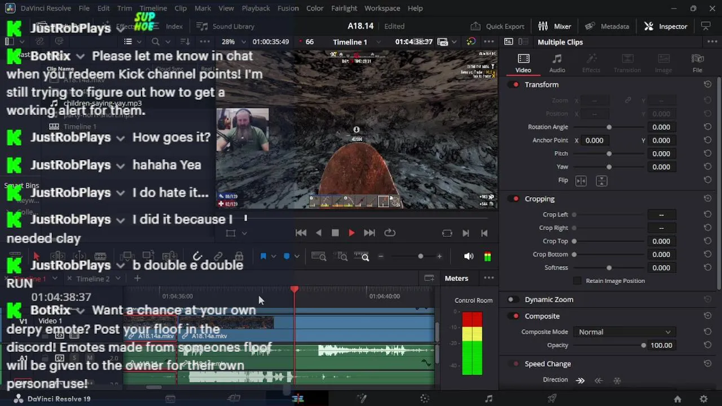Screen dimensions: 722x406
Task: Open the File tab in Inspector
Action: click(697, 63)
